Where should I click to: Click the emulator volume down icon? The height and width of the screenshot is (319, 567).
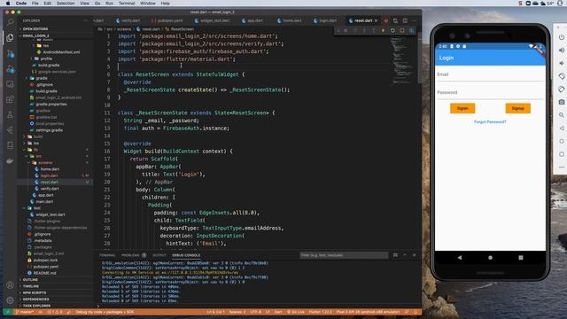[x=561, y=63]
